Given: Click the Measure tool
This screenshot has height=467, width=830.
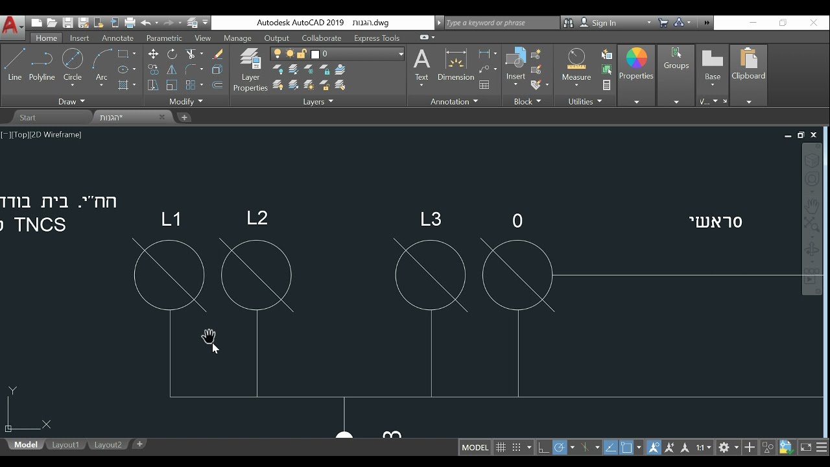Looking at the screenshot, I should coord(576,66).
